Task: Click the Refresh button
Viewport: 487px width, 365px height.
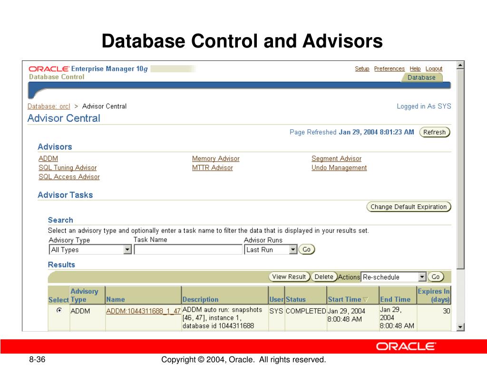Action: 434,132
